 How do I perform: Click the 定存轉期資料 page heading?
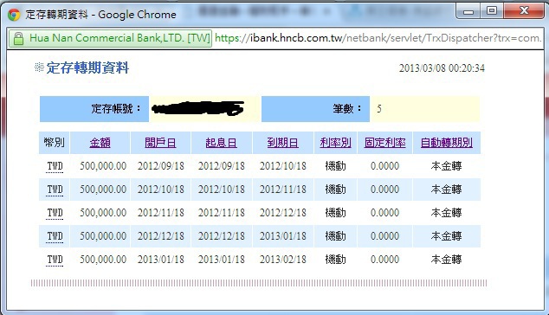click(87, 67)
